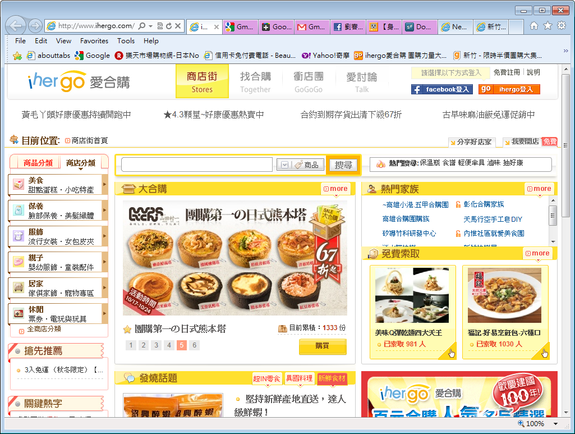Click the ihergo 愛合購 site logo
Image resolution: width=575 pixels, height=434 pixels.
click(x=79, y=81)
